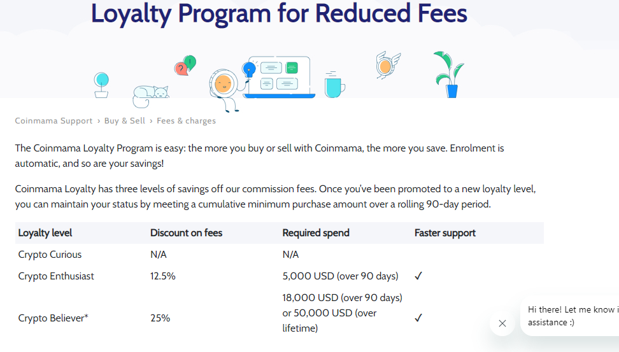
Task: Go to the Buy & Sell breadcrumb
Action: point(125,121)
